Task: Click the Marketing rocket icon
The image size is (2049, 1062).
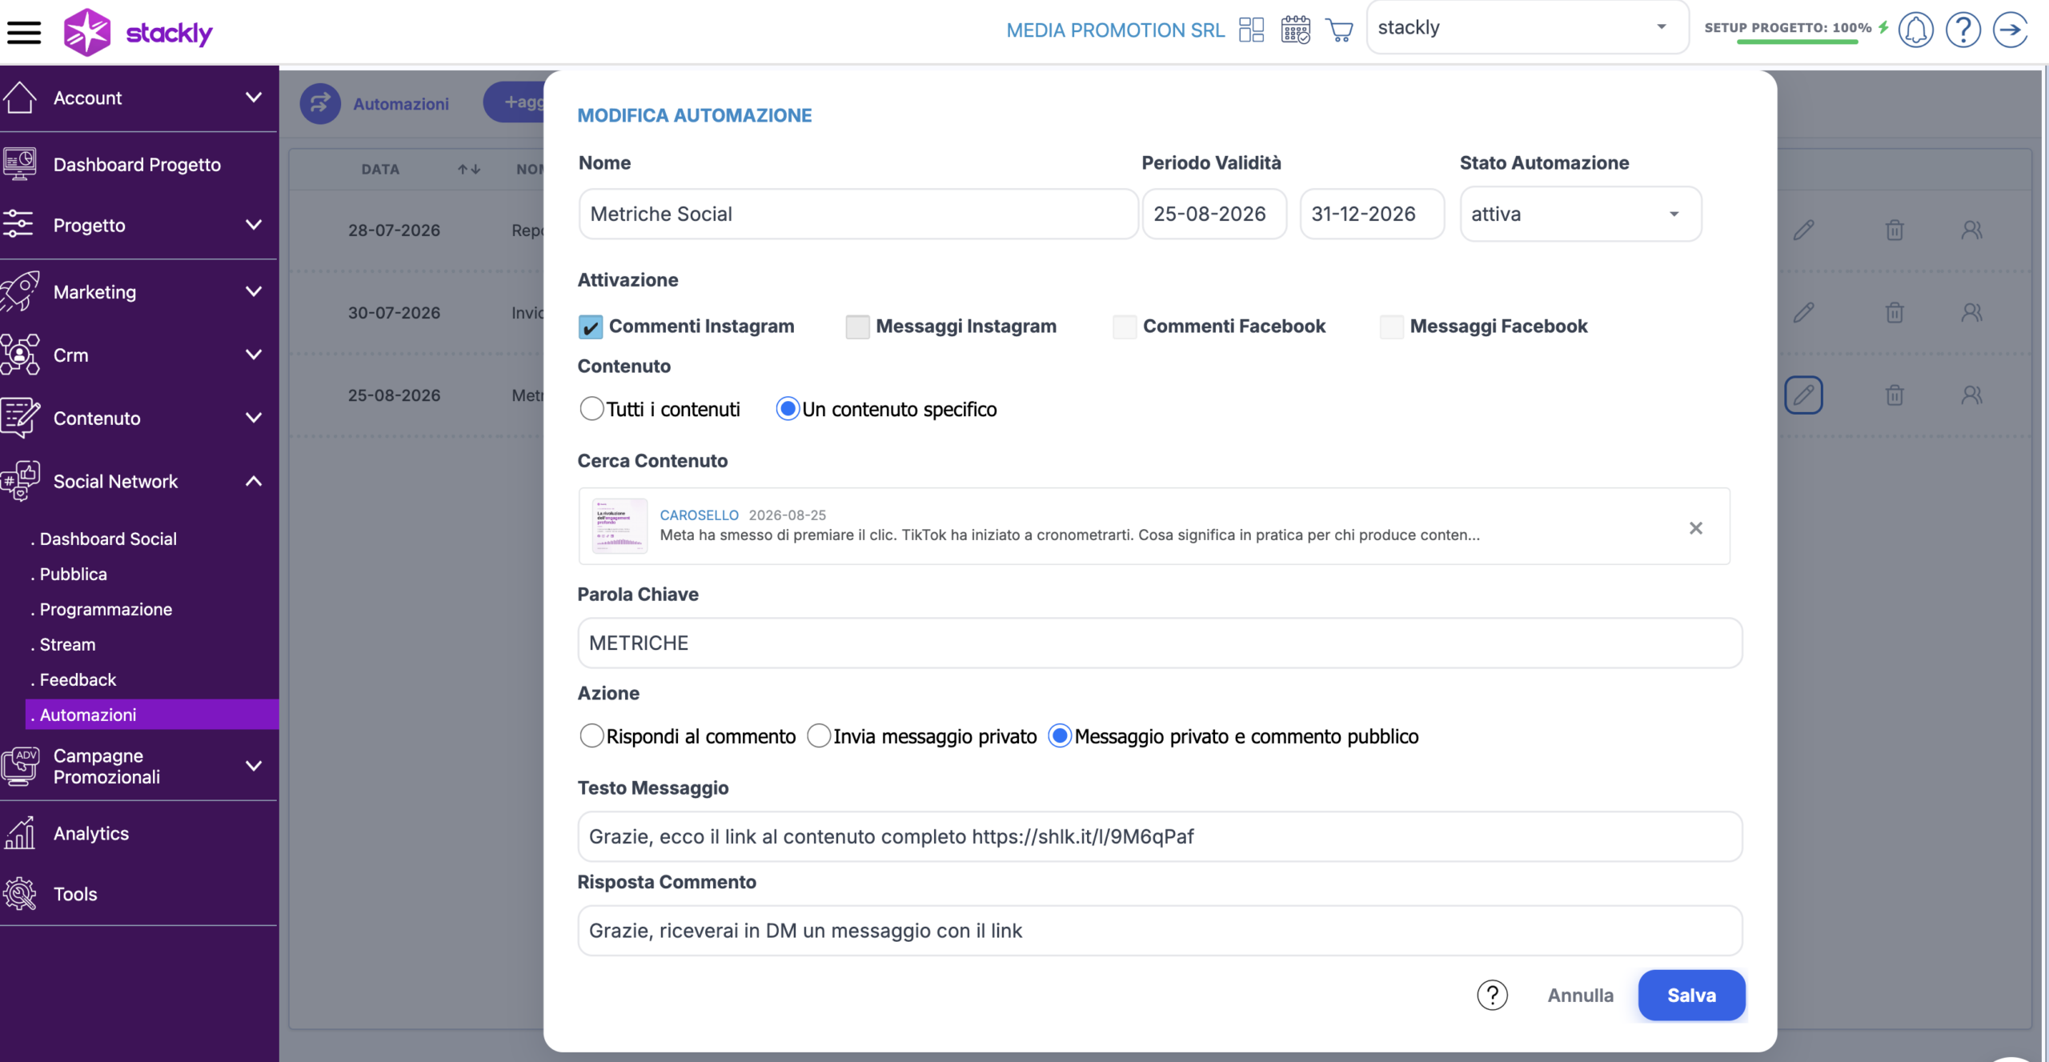Action: (x=19, y=291)
